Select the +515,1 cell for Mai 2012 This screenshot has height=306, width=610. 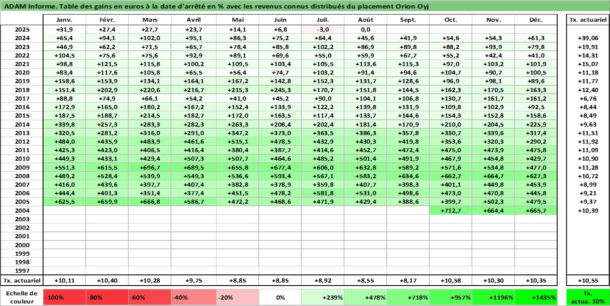click(237, 141)
